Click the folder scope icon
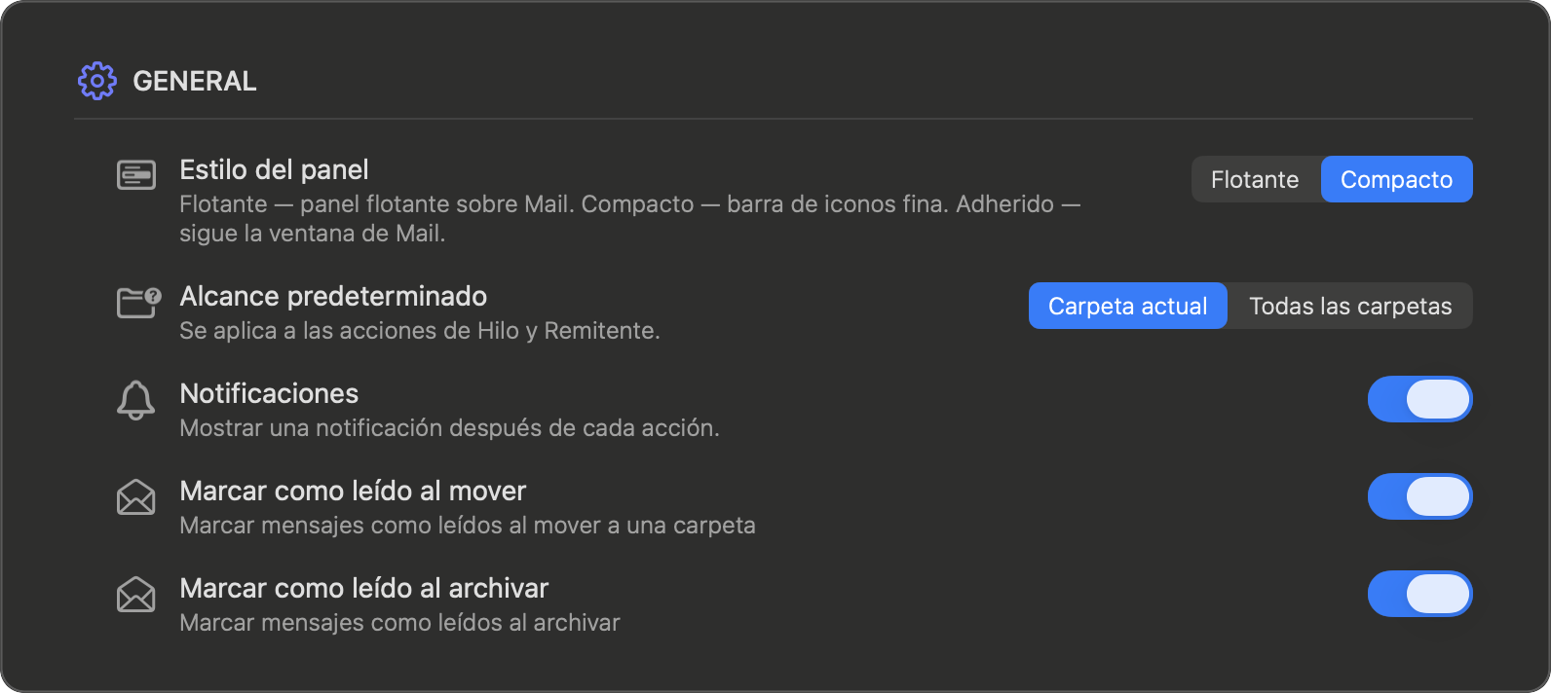Image resolution: width=1551 pixels, height=693 pixels. 138,303
